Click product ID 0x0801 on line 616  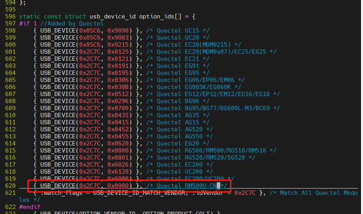click(118, 158)
